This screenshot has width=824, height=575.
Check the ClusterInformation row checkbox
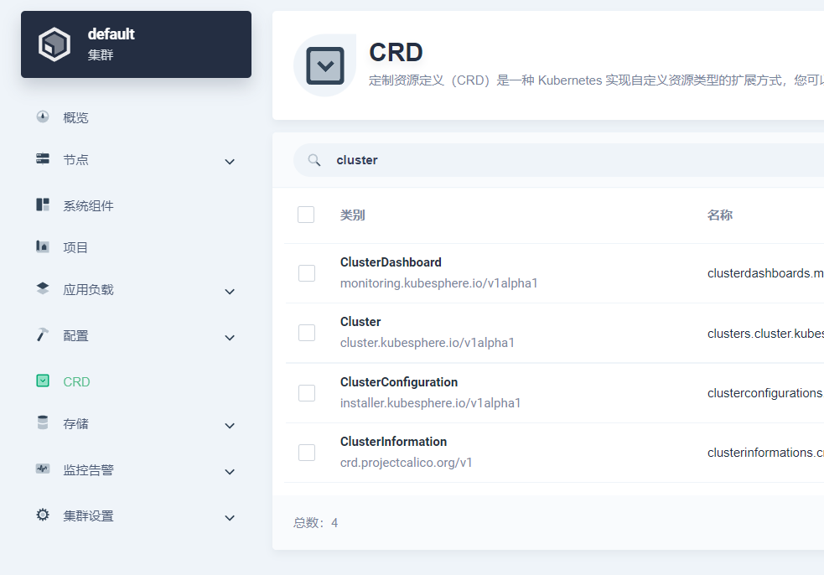pos(307,453)
